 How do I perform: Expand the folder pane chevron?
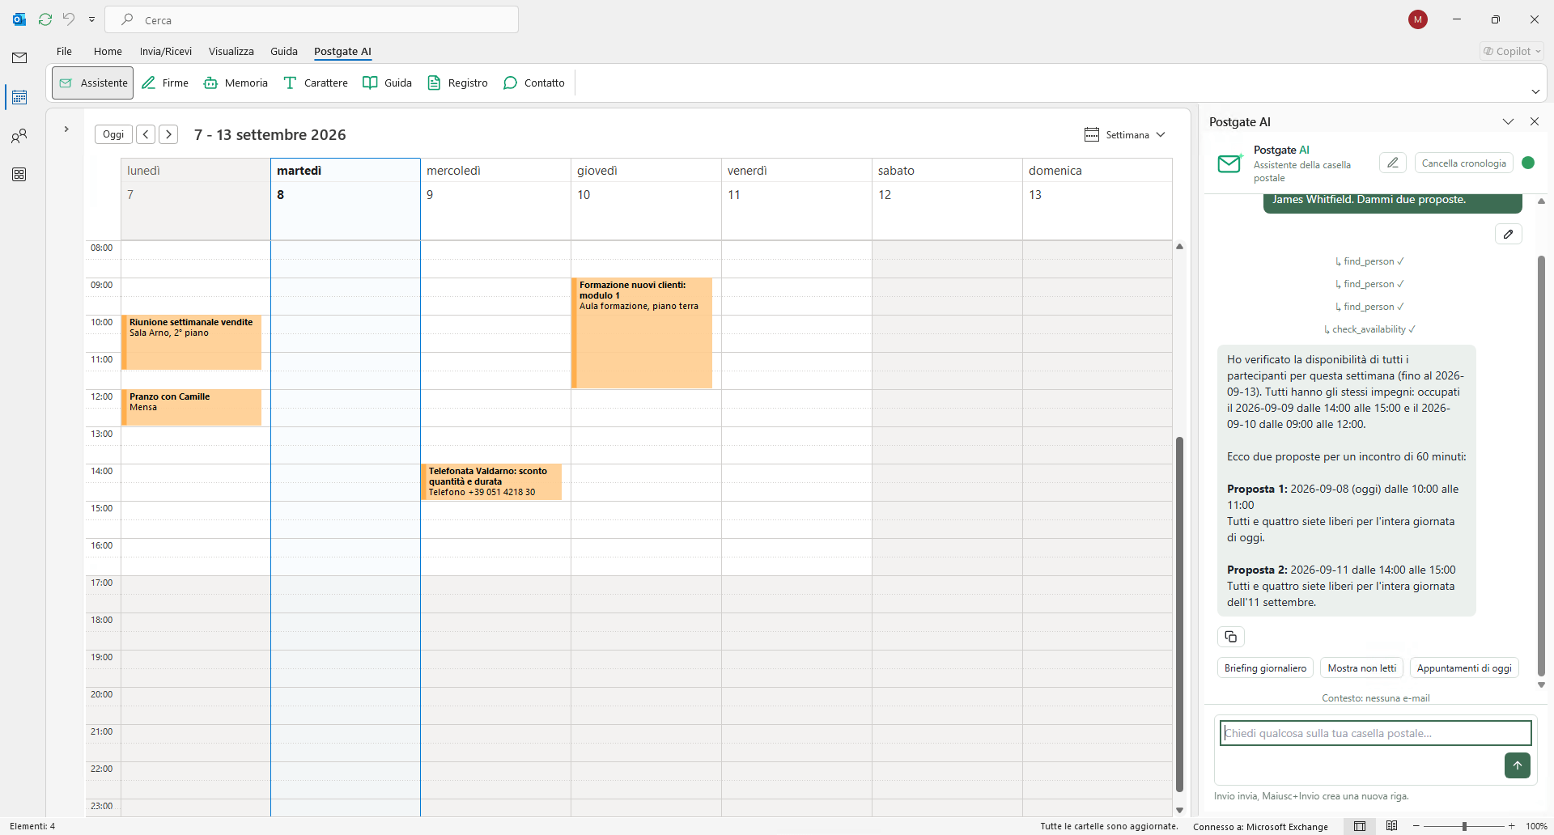66,129
